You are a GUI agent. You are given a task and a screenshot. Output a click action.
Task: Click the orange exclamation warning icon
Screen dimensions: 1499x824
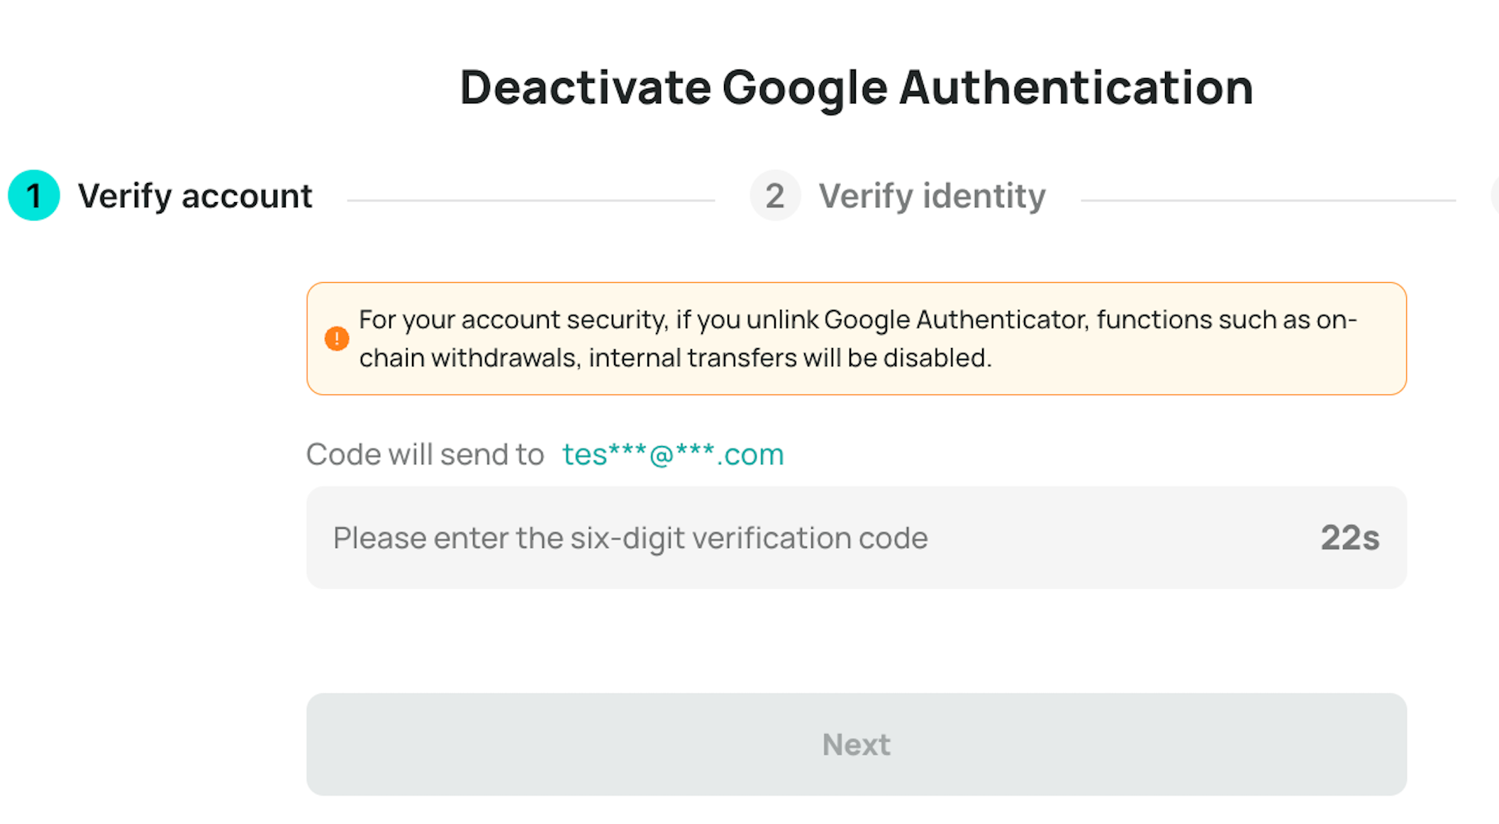pos(337,339)
